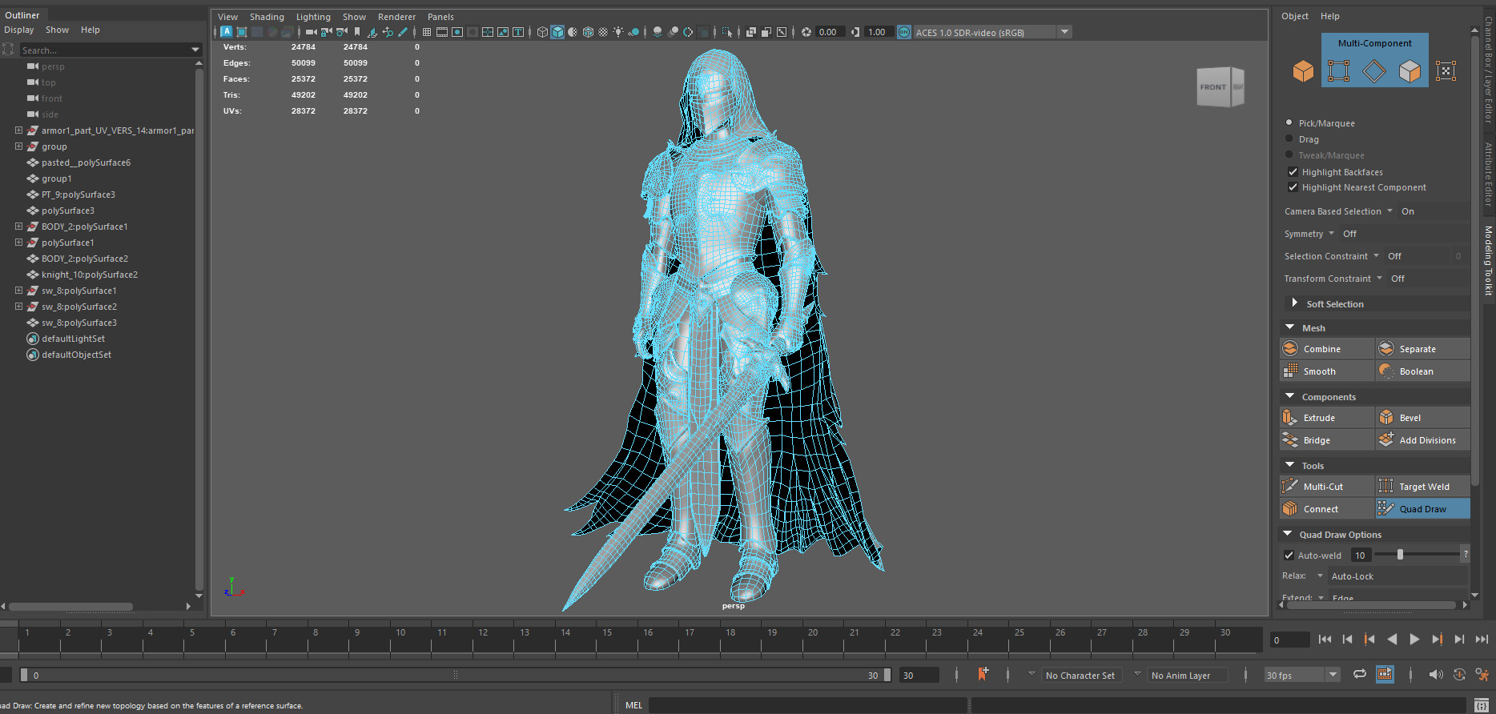Open the Shading viewport menu
The width and height of the screenshot is (1496, 714).
pyautogui.click(x=267, y=17)
